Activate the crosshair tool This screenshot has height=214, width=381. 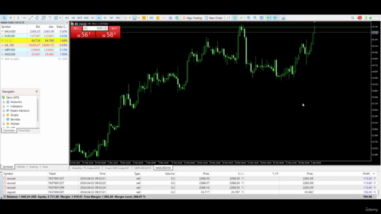[11, 18]
